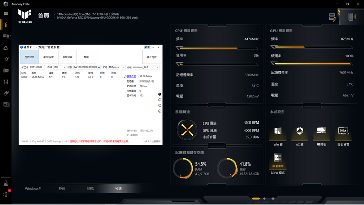Click the mobile device icon at top right

pos(351,17)
